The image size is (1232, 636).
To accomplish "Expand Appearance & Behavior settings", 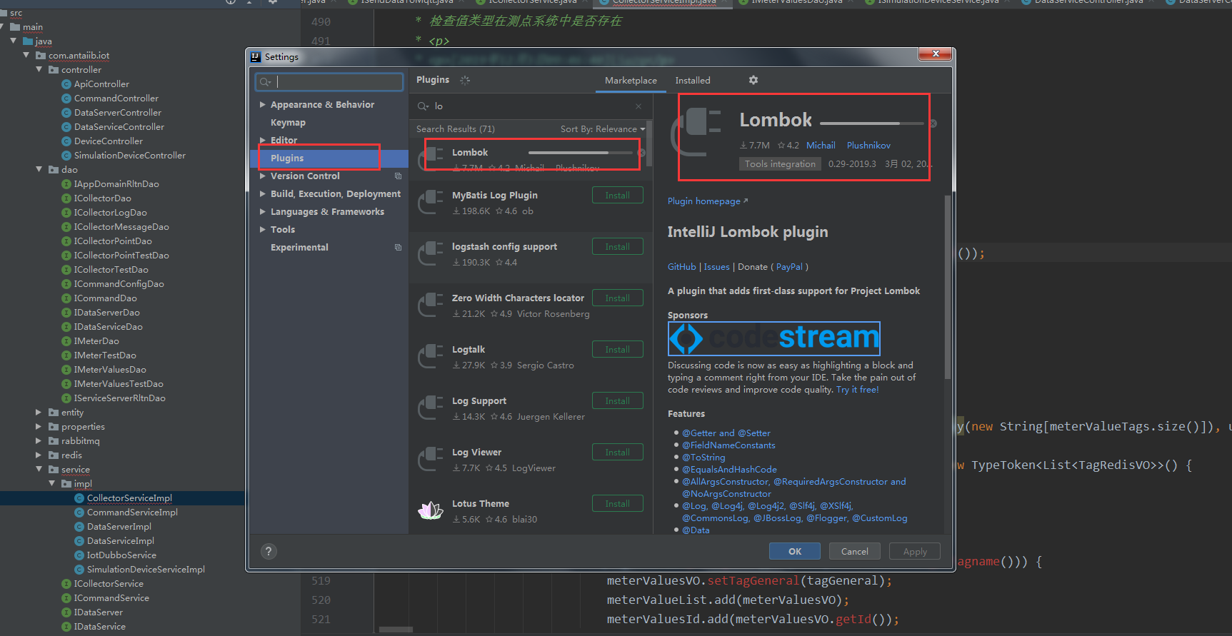I will [263, 105].
